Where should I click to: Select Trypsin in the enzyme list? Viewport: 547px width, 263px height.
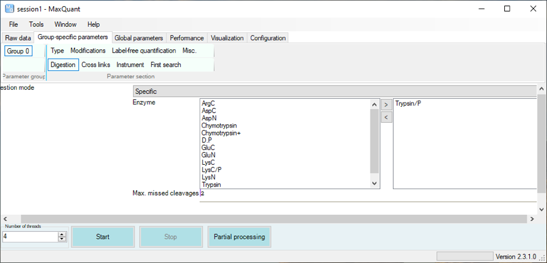pyautogui.click(x=211, y=184)
